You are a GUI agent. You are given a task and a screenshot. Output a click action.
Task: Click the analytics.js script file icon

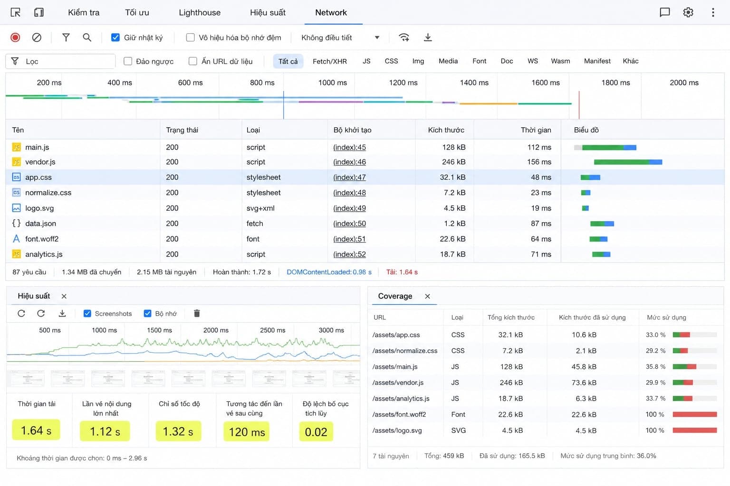point(16,254)
